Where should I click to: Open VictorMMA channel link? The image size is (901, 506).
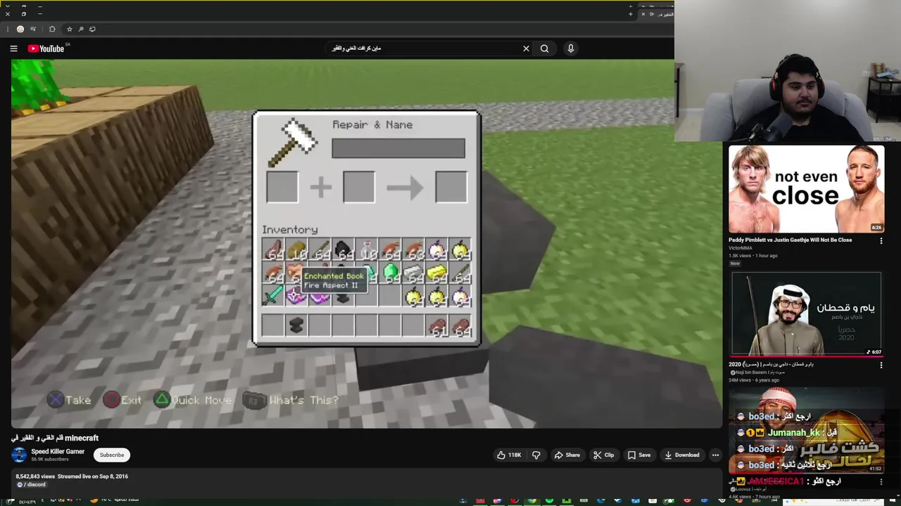pos(741,247)
